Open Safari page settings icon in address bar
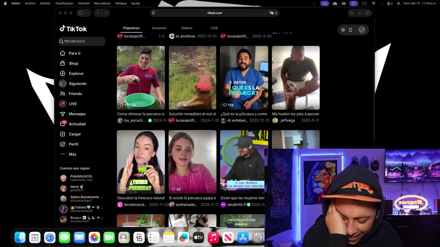Screen dimensions: 440x247 coord(153,13)
